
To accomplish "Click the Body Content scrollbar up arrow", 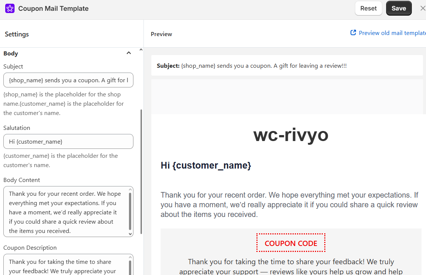I will point(130,189).
